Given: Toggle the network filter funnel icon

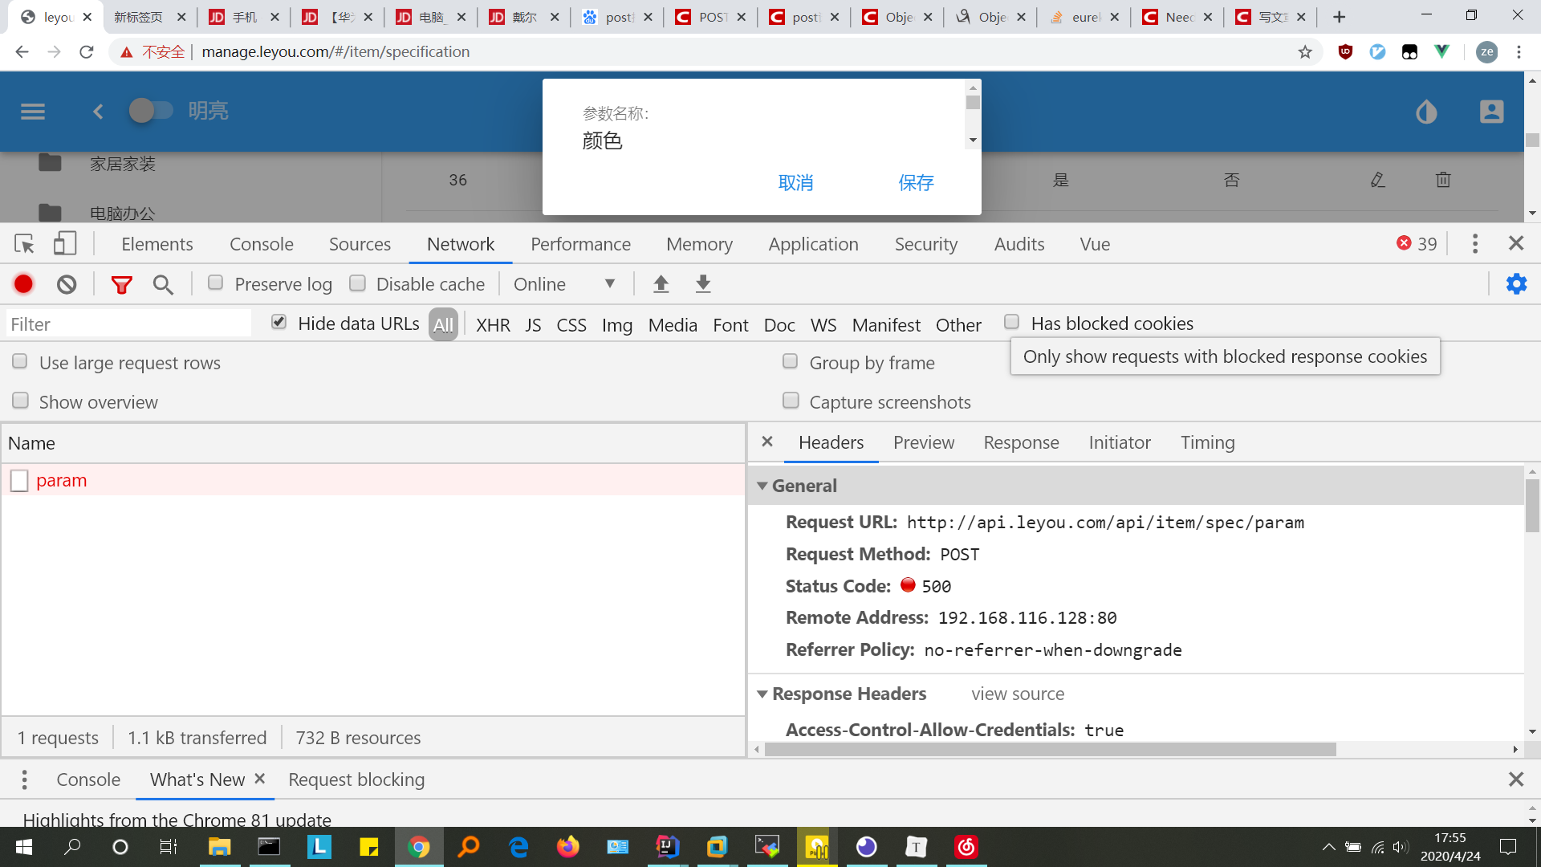Looking at the screenshot, I should pyautogui.click(x=121, y=284).
